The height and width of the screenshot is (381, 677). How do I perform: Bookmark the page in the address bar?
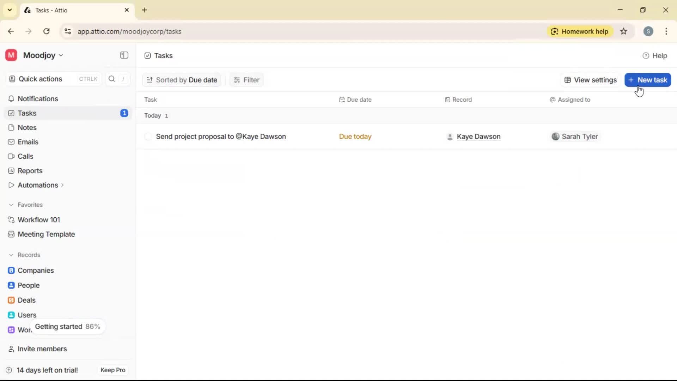pyautogui.click(x=624, y=31)
